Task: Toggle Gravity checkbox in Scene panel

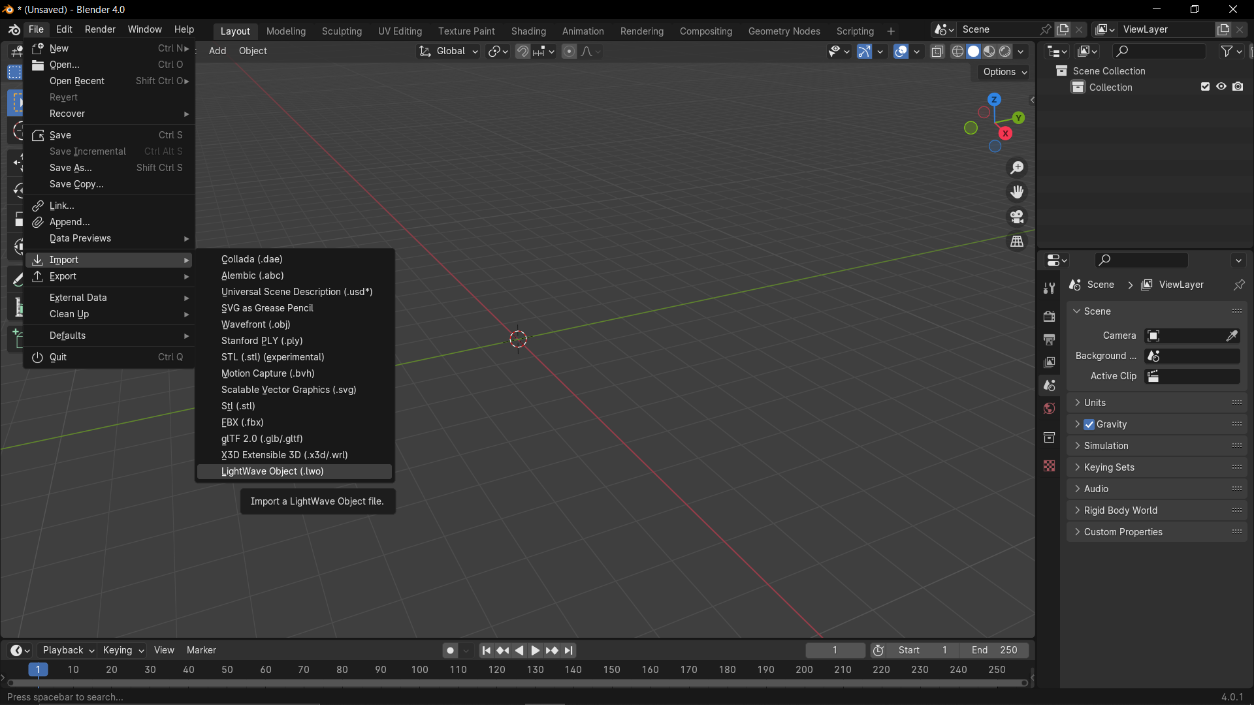Action: click(1089, 424)
